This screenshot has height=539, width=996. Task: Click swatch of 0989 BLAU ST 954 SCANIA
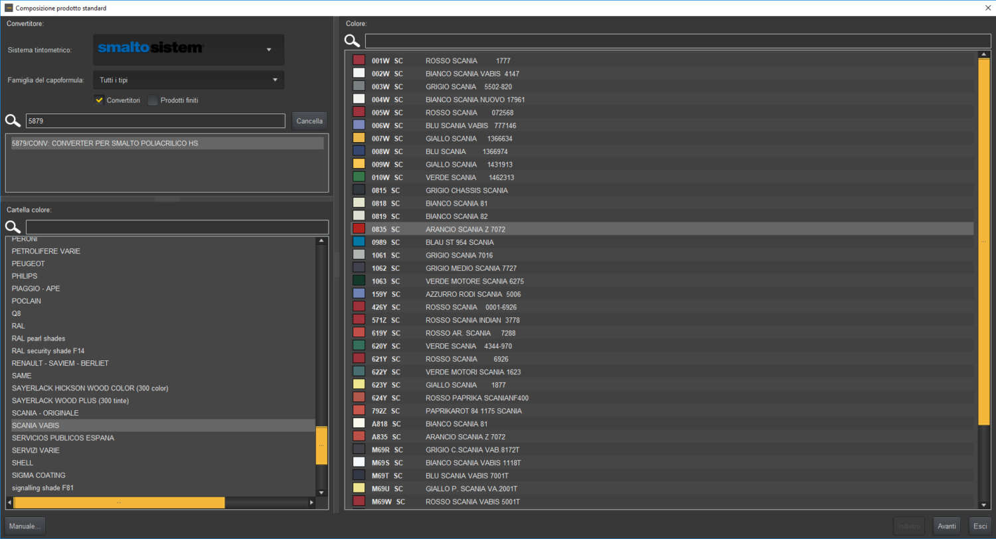[359, 242]
